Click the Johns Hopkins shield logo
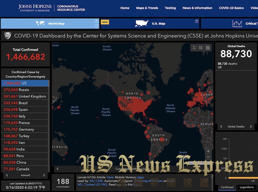This screenshot has height=192, width=258. [8, 36]
